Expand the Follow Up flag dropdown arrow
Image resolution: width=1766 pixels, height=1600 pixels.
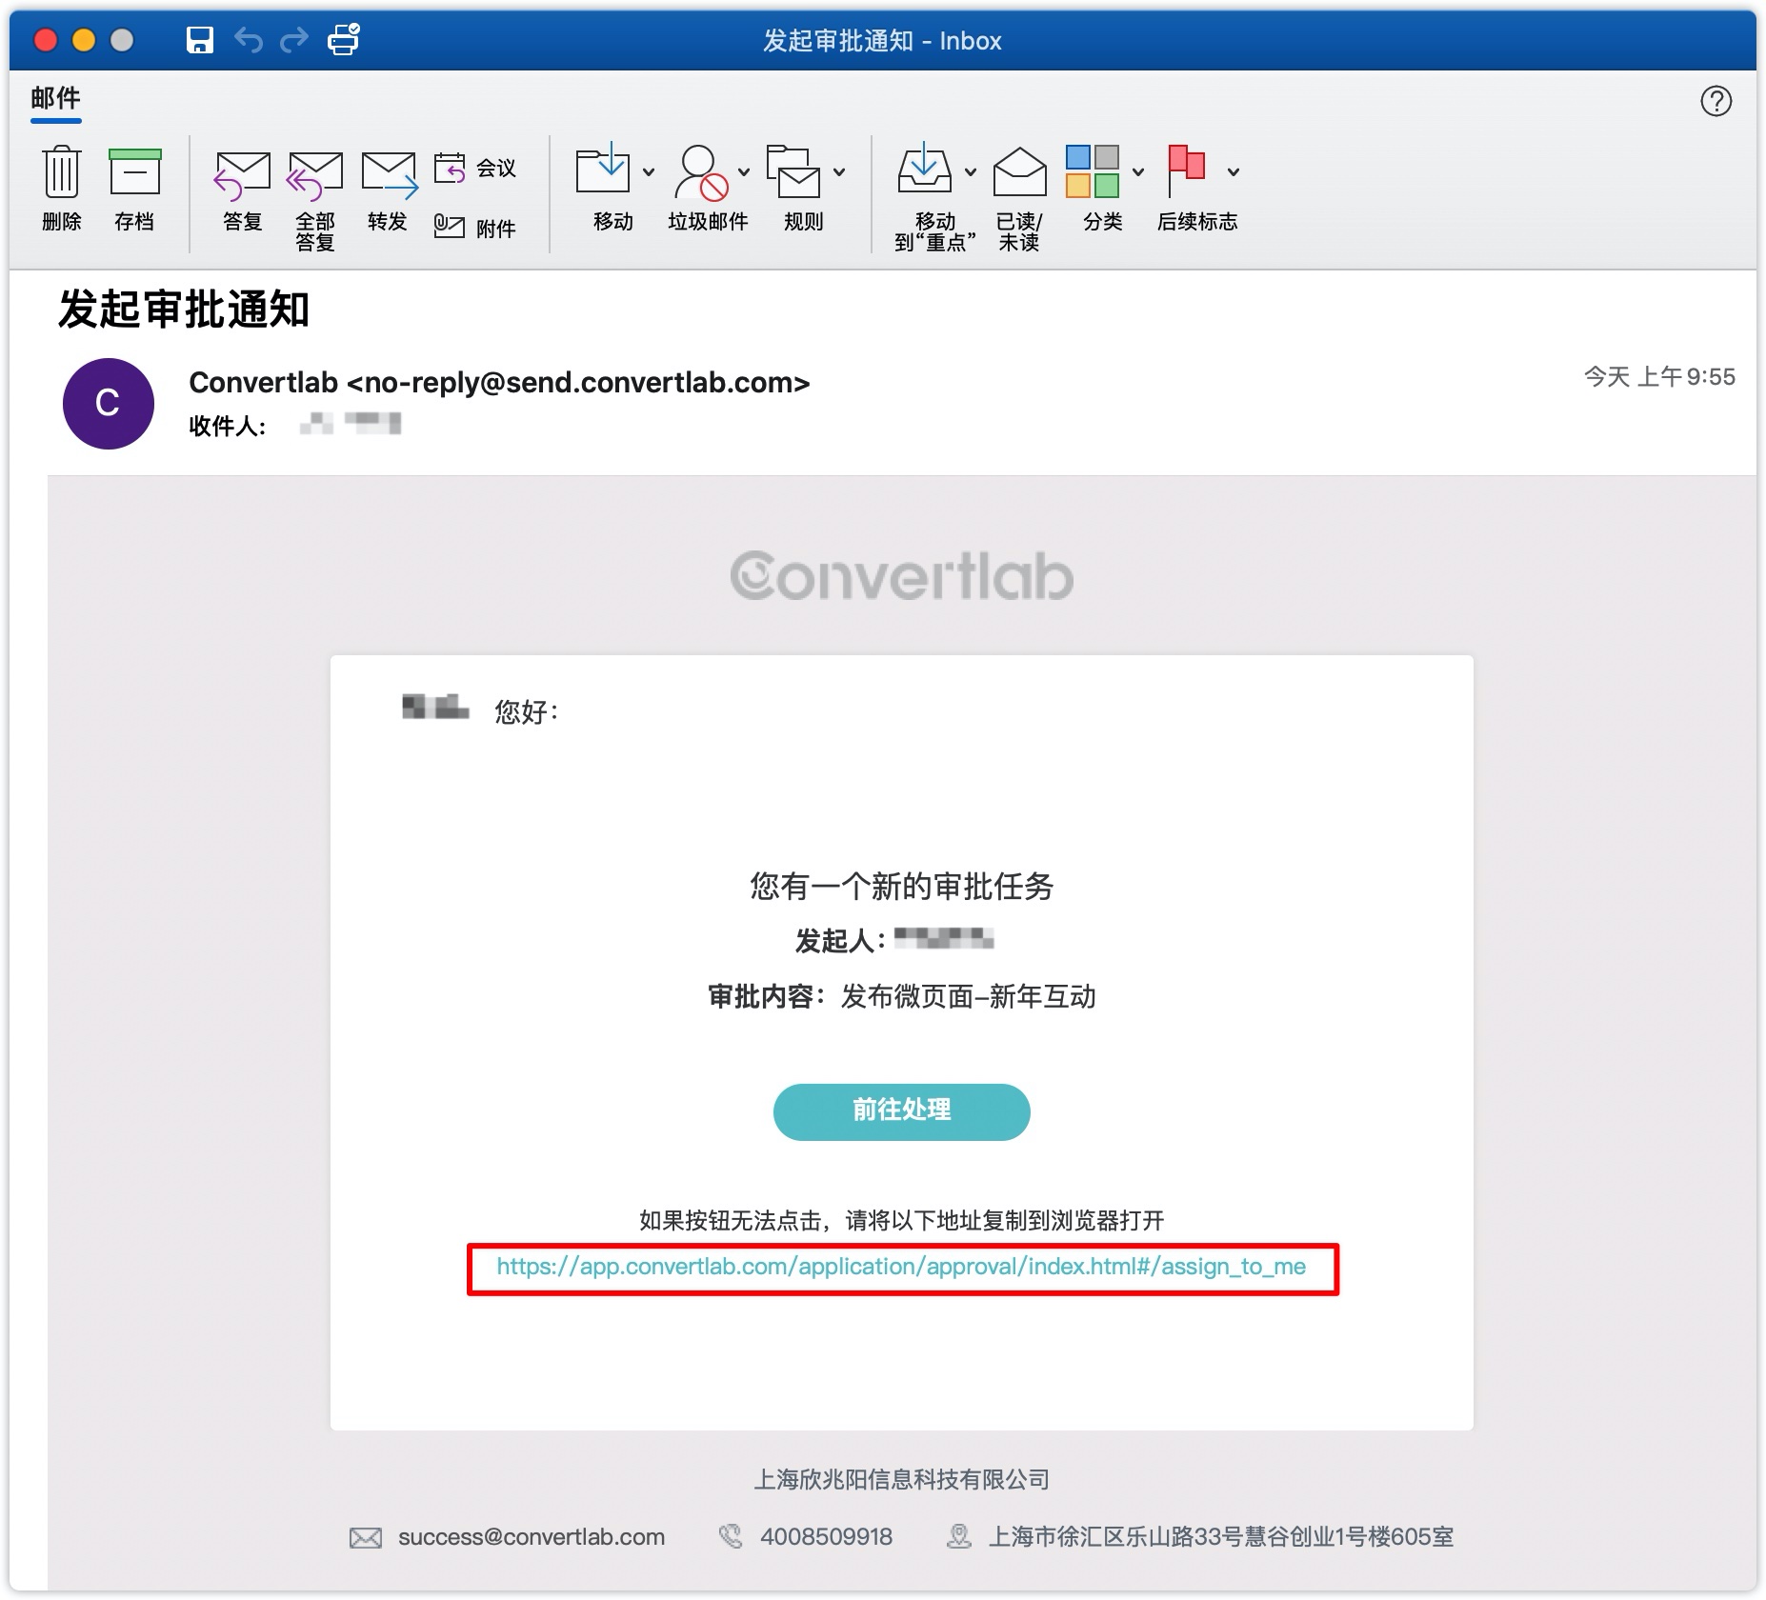(x=1234, y=172)
